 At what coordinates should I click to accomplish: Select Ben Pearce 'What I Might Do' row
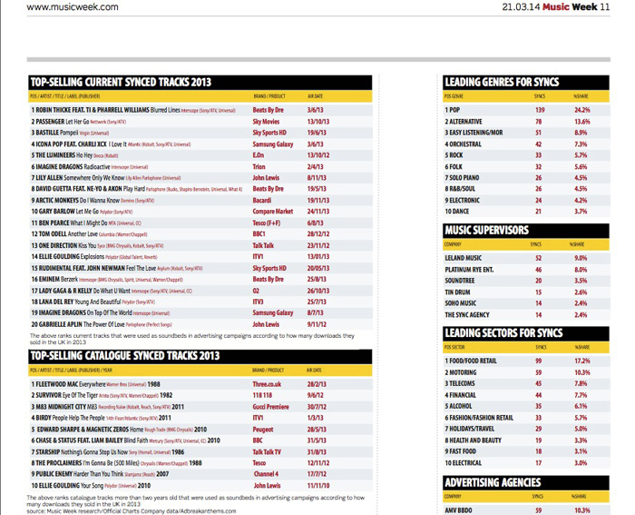point(200,223)
